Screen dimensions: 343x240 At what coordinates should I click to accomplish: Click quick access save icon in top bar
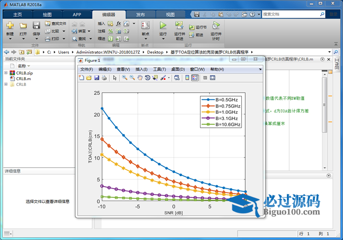[x=197, y=14]
